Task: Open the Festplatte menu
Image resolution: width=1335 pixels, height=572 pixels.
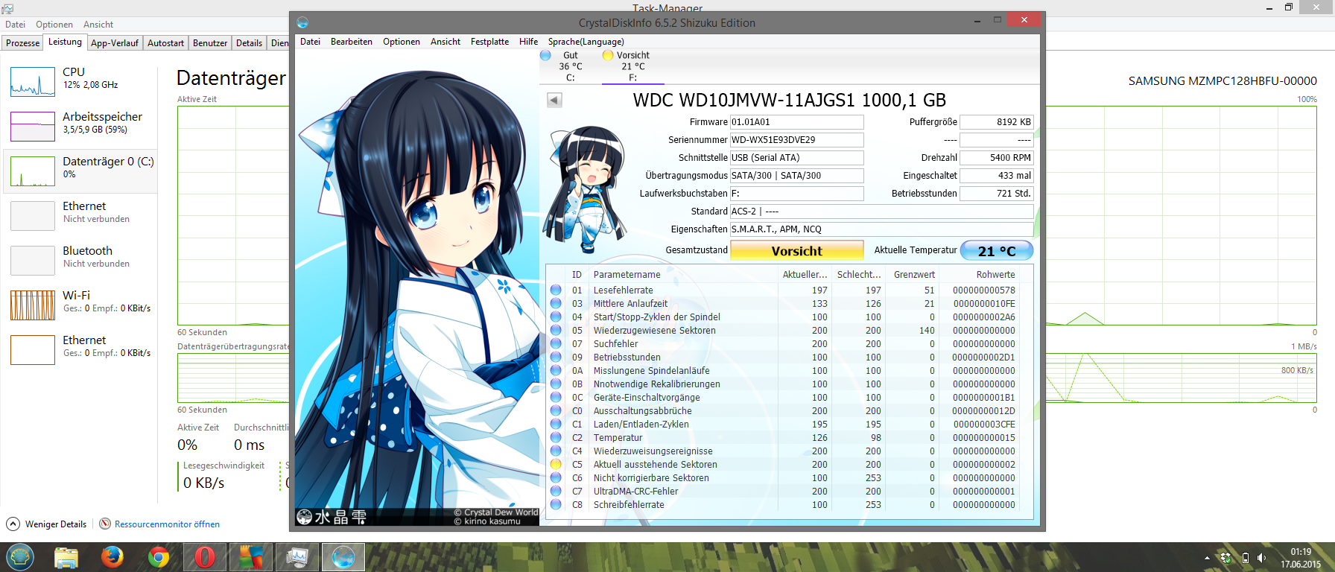Action: coord(489,42)
